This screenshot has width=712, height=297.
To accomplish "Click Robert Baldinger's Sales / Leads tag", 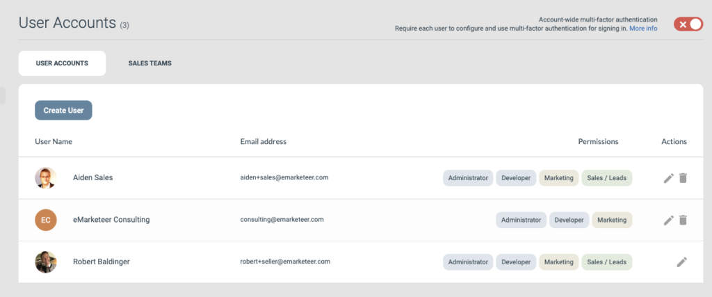I will click(x=606, y=262).
